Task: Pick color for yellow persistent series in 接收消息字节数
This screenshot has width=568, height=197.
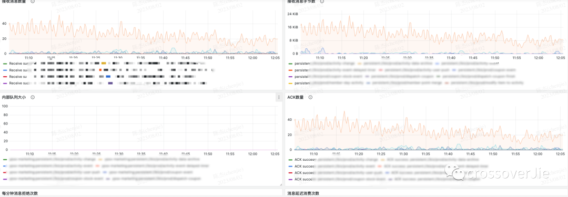Action: pos(290,84)
